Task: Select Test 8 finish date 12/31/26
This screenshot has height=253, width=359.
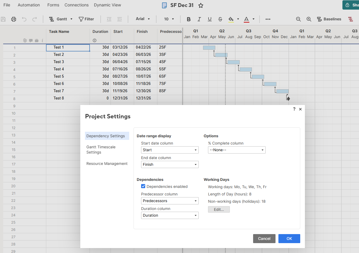Action: click(145, 99)
